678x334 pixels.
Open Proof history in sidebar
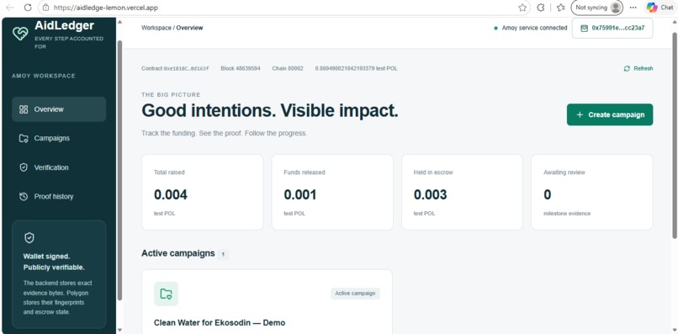pyautogui.click(x=59, y=196)
